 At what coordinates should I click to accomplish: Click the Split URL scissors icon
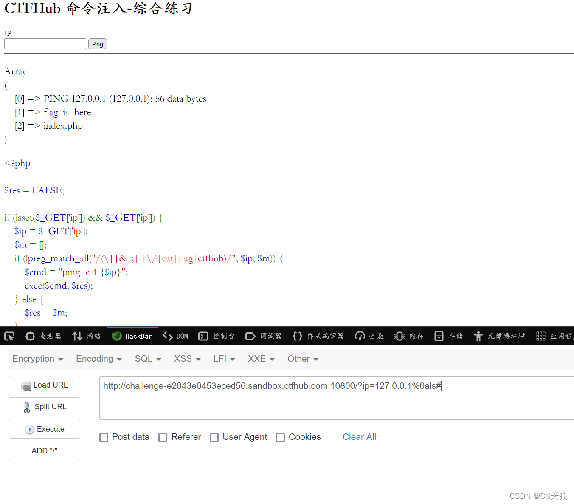tap(27, 407)
